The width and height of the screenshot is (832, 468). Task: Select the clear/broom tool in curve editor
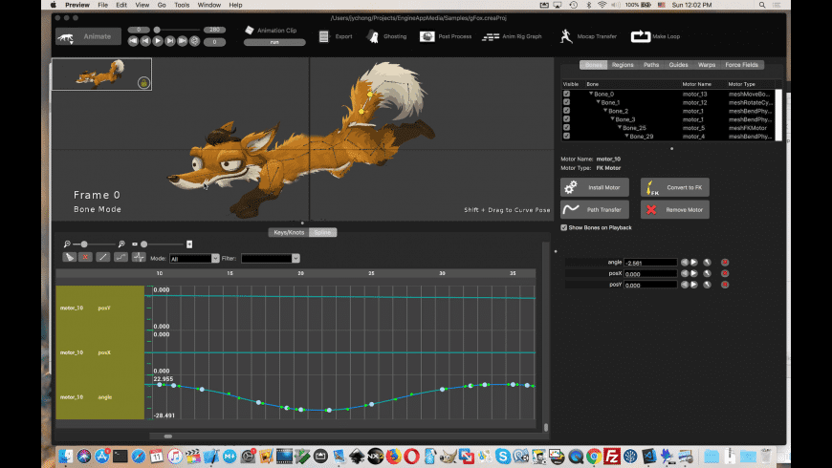click(x=69, y=257)
